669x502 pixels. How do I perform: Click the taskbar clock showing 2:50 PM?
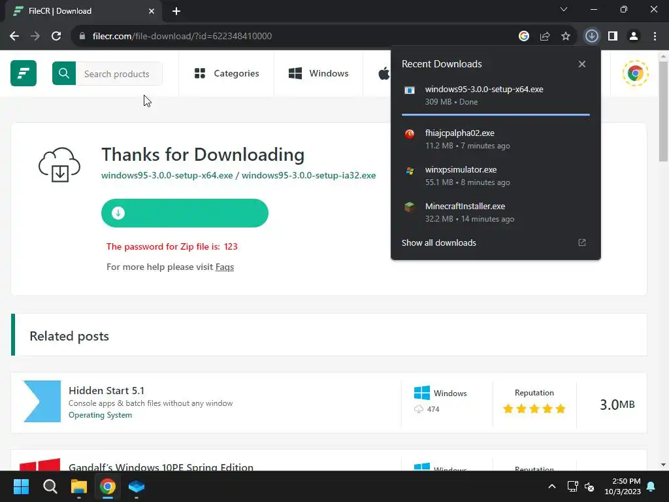(x=623, y=486)
